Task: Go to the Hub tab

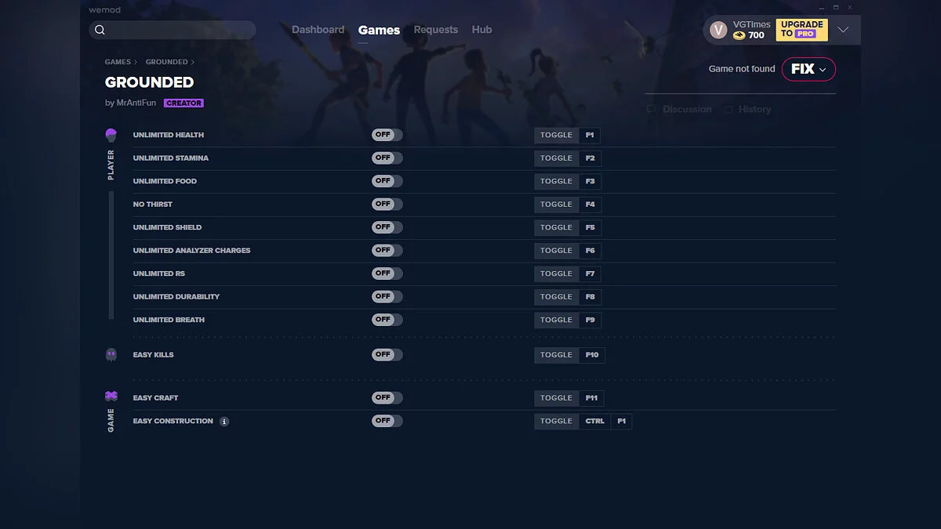Action: pyautogui.click(x=482, y=30)
